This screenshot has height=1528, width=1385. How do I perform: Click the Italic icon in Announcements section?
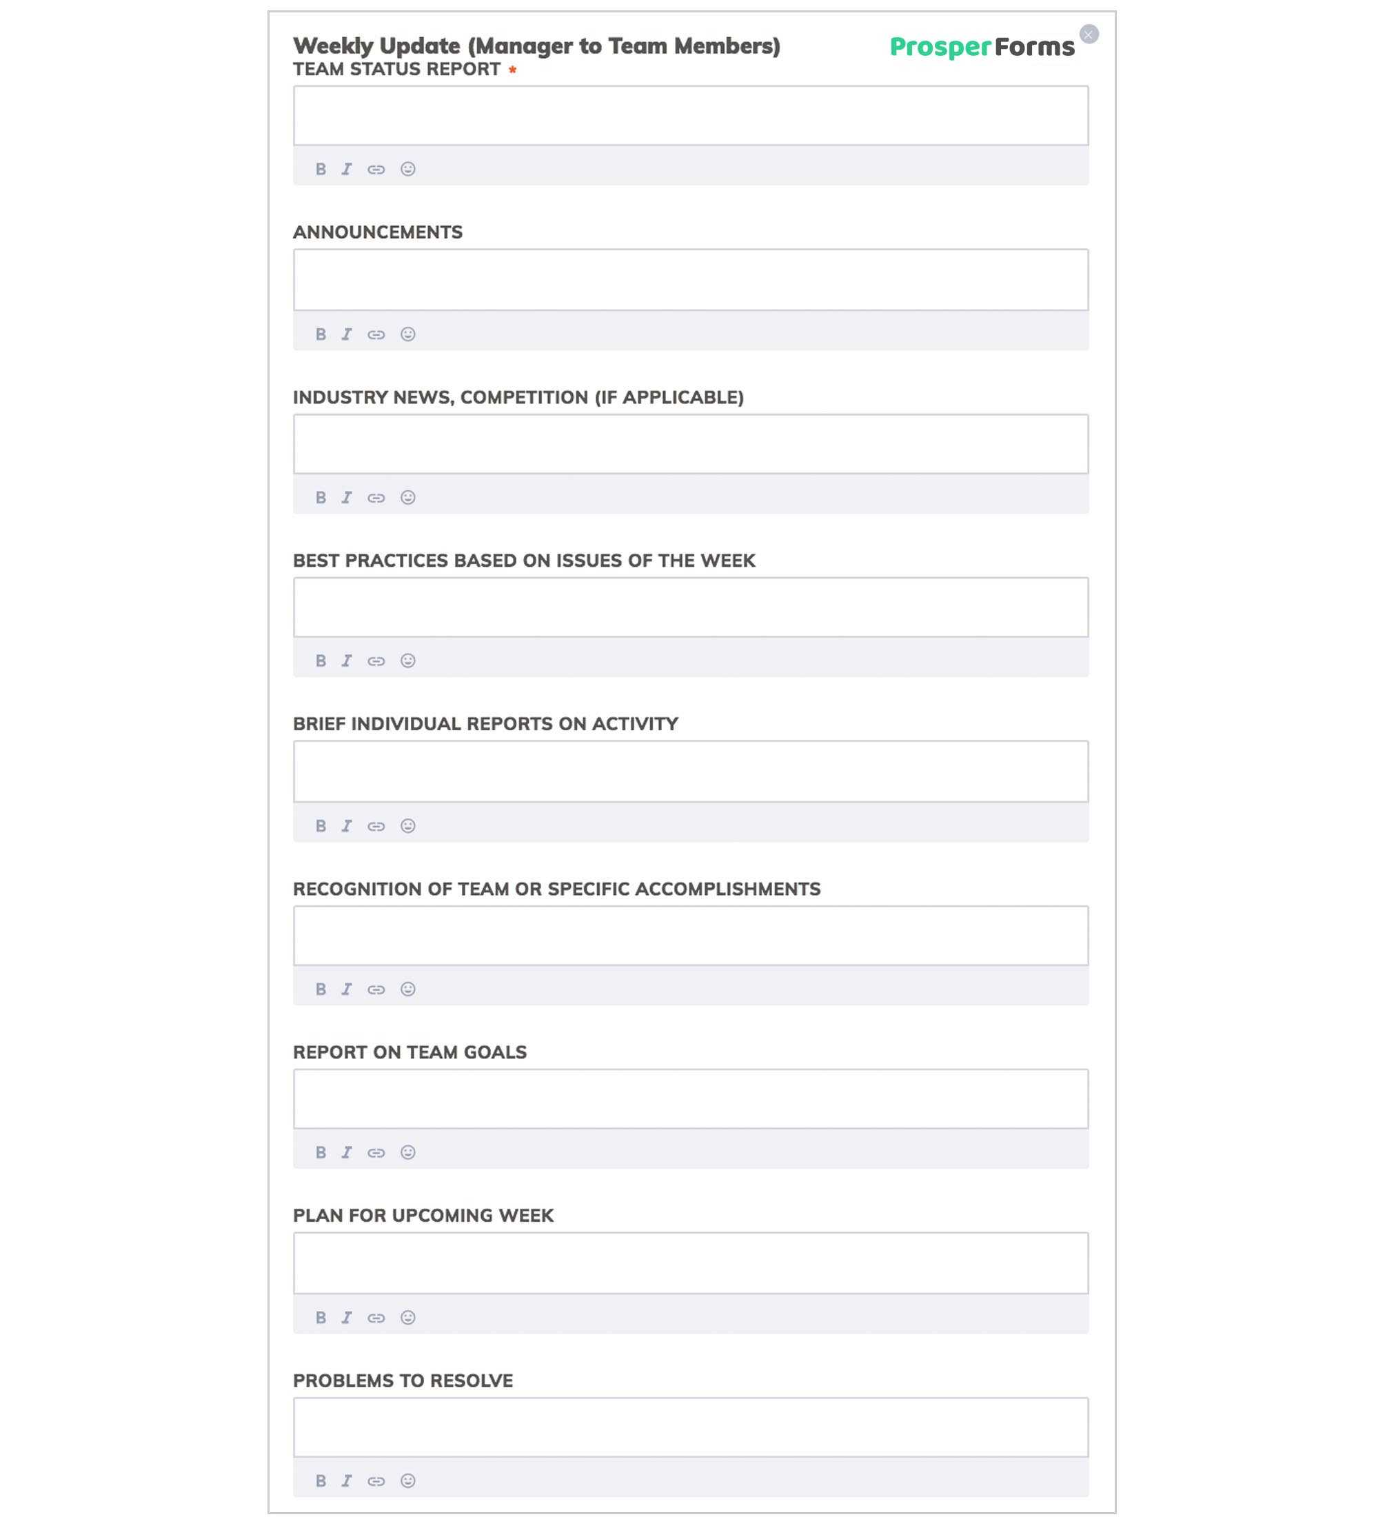[347, 333]
